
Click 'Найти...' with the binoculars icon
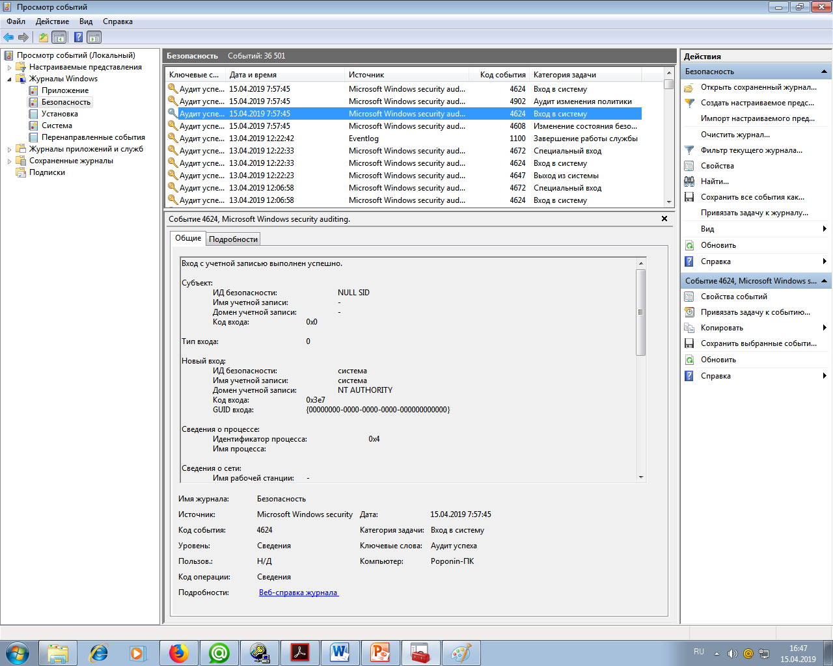[x=715, y=181]
